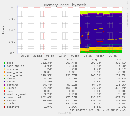Click the '2.0 G' axis tick label
The height and width of the screenshot is (116, 130).
[x=12, y=30]
